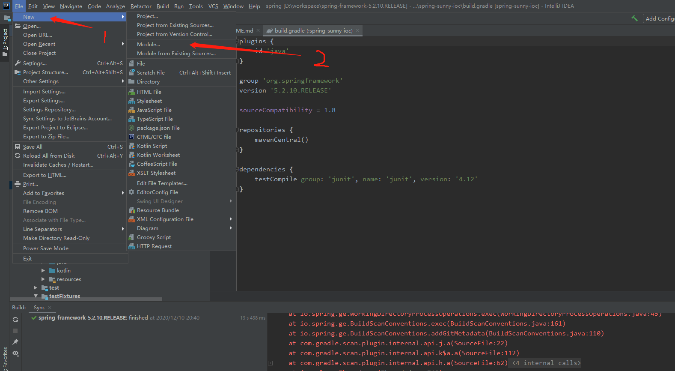Image resolution: width=675 pixels, height=371 pixels.
Task: Click the build hammer icon
Action: [634, 18]
